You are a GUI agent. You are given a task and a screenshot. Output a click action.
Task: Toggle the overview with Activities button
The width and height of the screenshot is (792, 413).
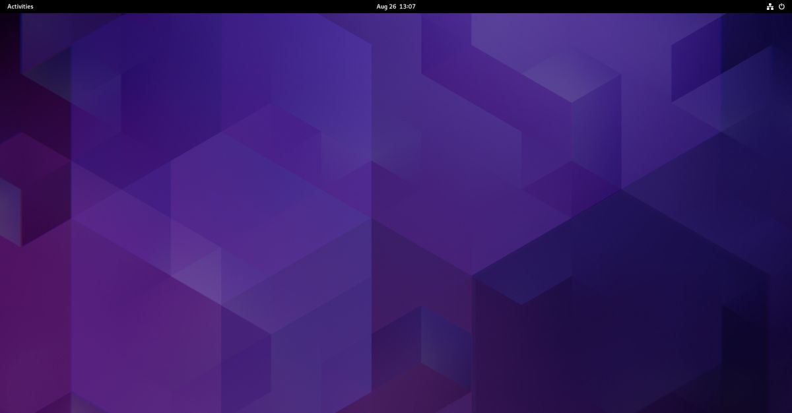[x=20, y=7]
